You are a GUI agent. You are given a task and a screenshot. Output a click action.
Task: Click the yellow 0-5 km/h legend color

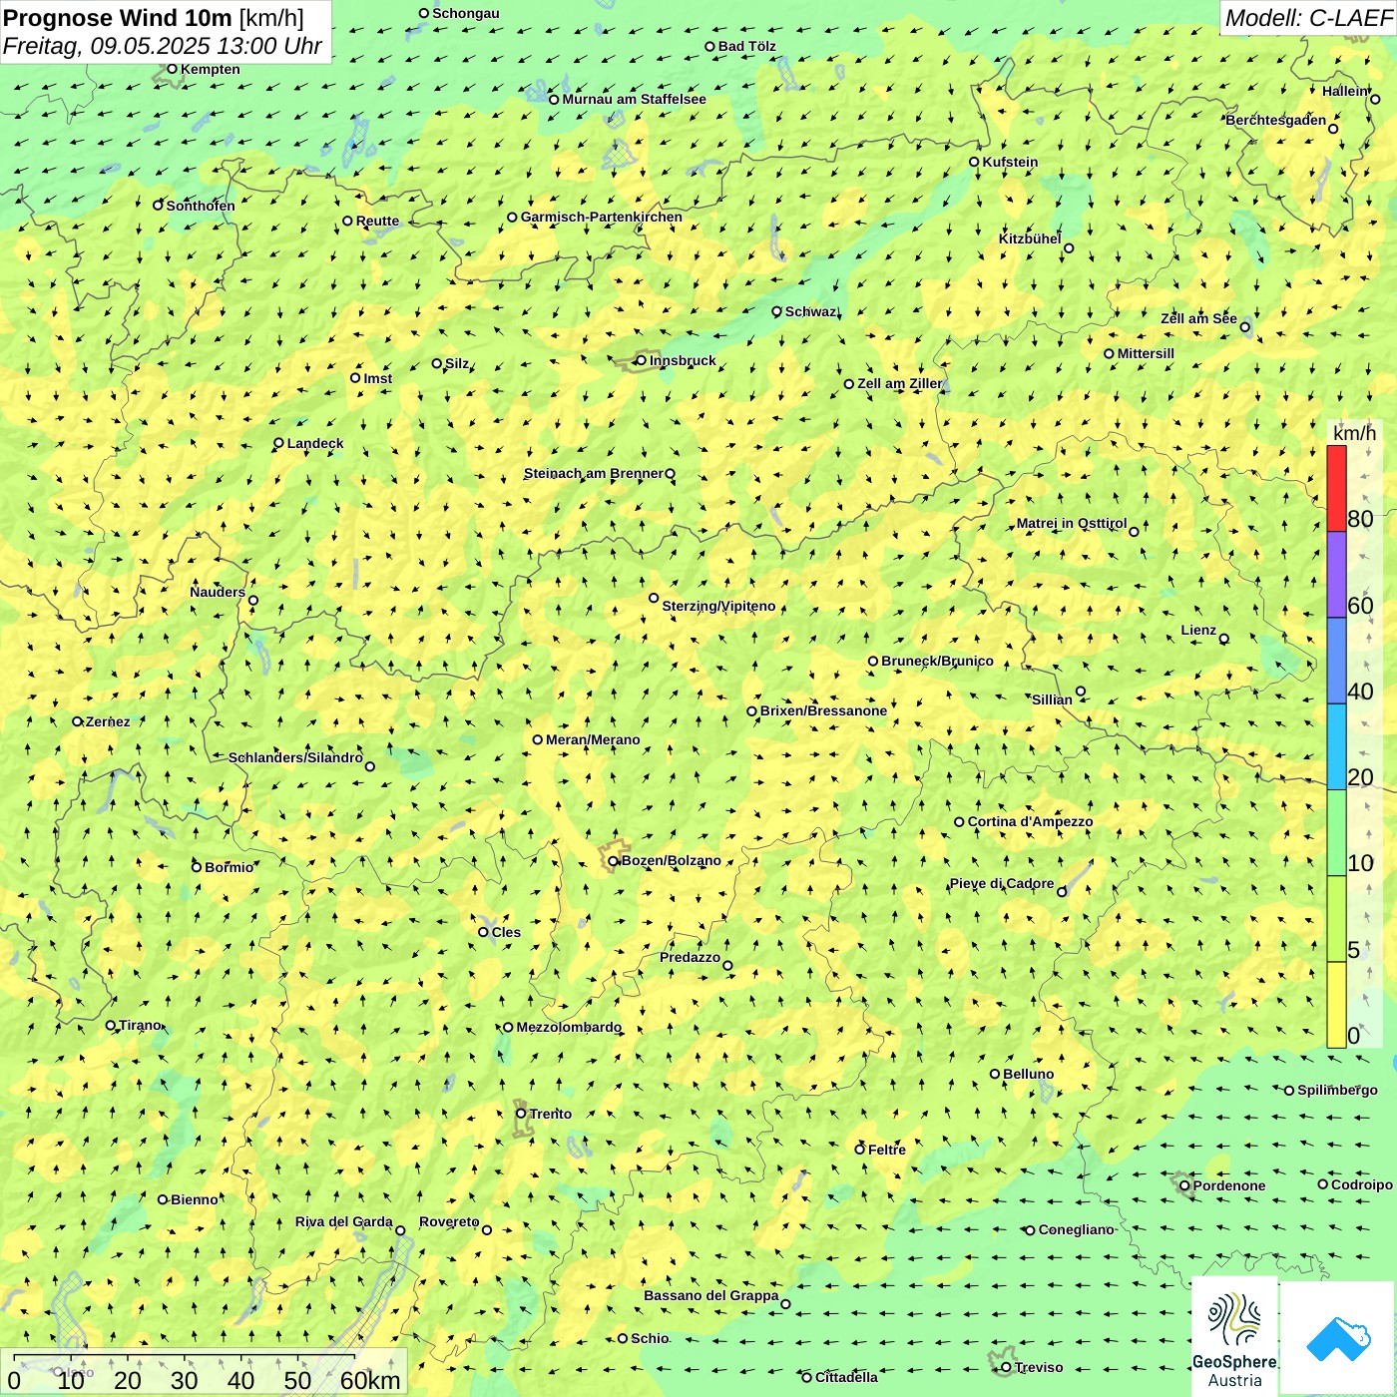(x=1336, y=1005)
